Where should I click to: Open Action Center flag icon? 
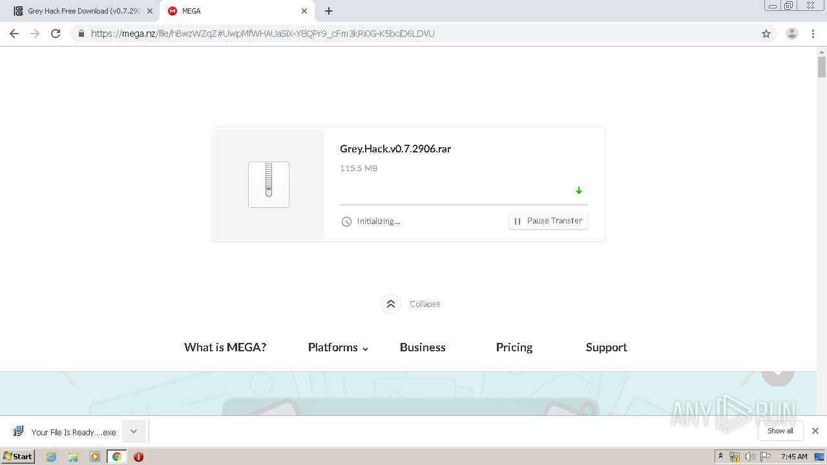(766, 457)
